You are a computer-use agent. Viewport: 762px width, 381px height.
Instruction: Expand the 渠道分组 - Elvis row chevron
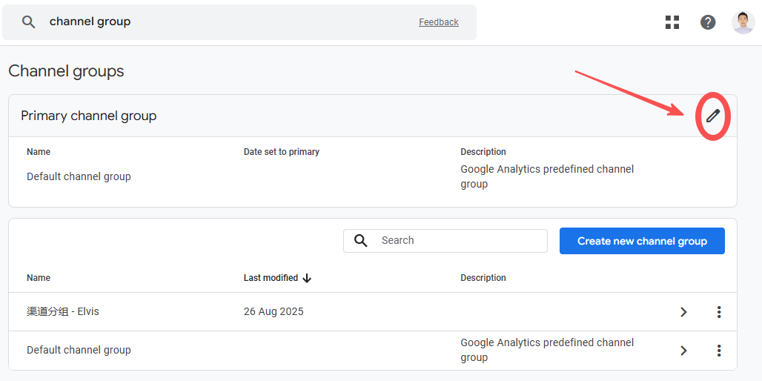[683, 312]
